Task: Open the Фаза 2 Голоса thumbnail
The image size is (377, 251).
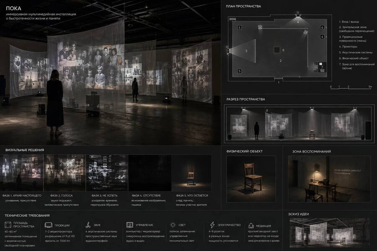Action: click(x=65, y=173)
